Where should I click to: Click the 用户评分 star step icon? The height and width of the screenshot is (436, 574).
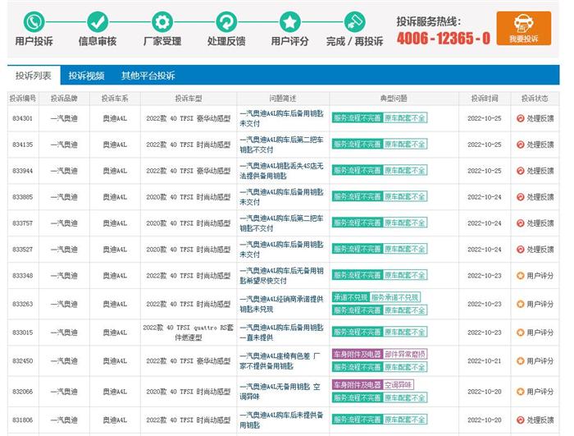290,21
